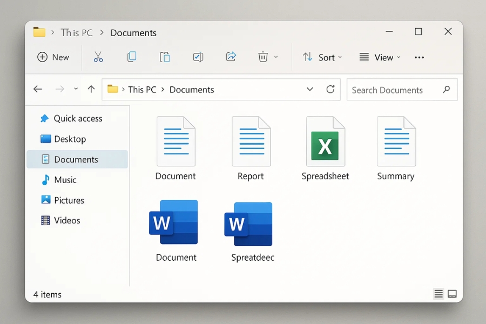Click the Rename icon in toolbar
The width and height of the screenshot is (486, 324).
[x=198, y=57]
